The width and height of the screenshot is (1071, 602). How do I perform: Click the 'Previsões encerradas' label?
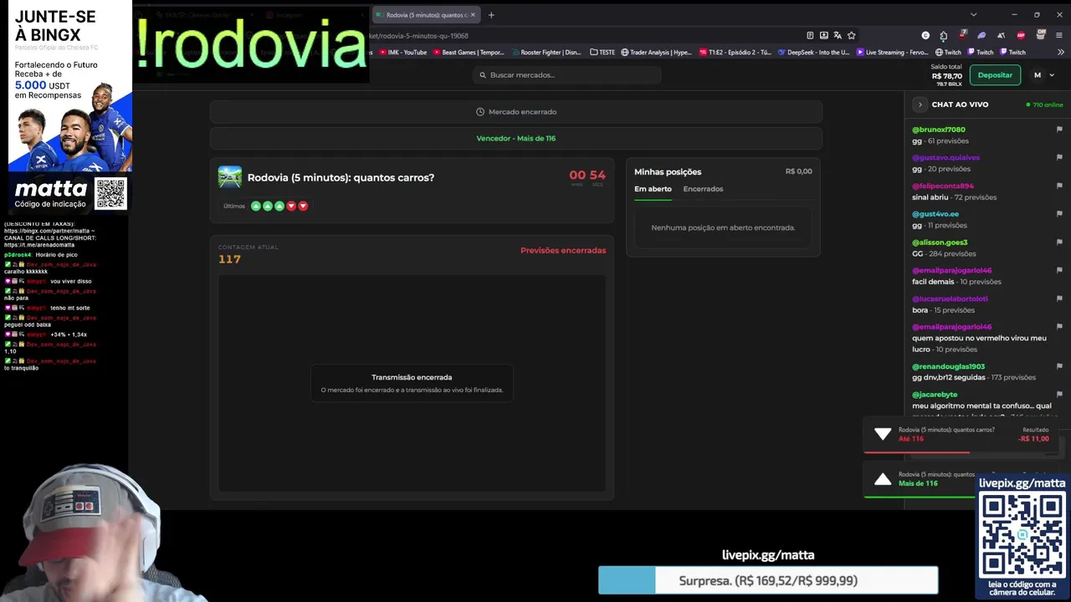(x=563, y=250)
